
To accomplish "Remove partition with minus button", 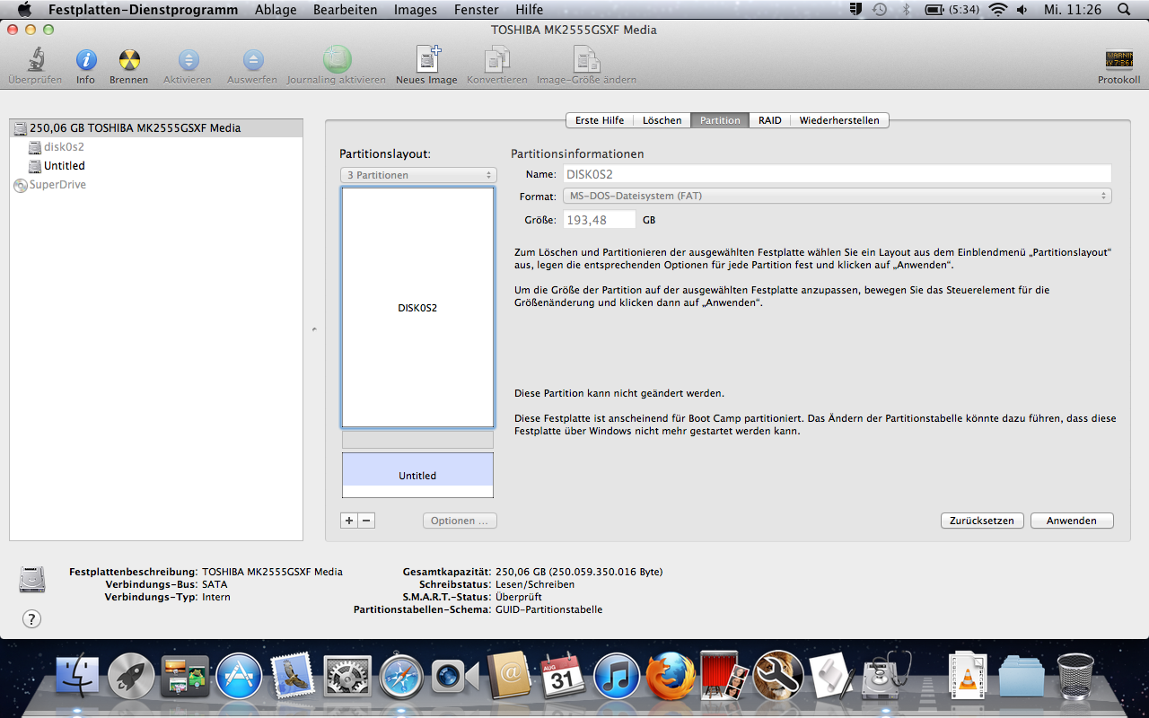I will pyautogui.click(x=366, y=521).
